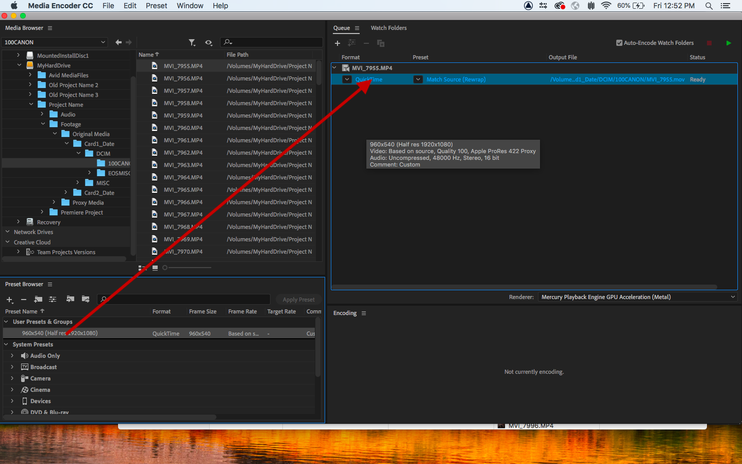Collapse System Presets section
Screen dimensions: 742x464
click(7, 344)
